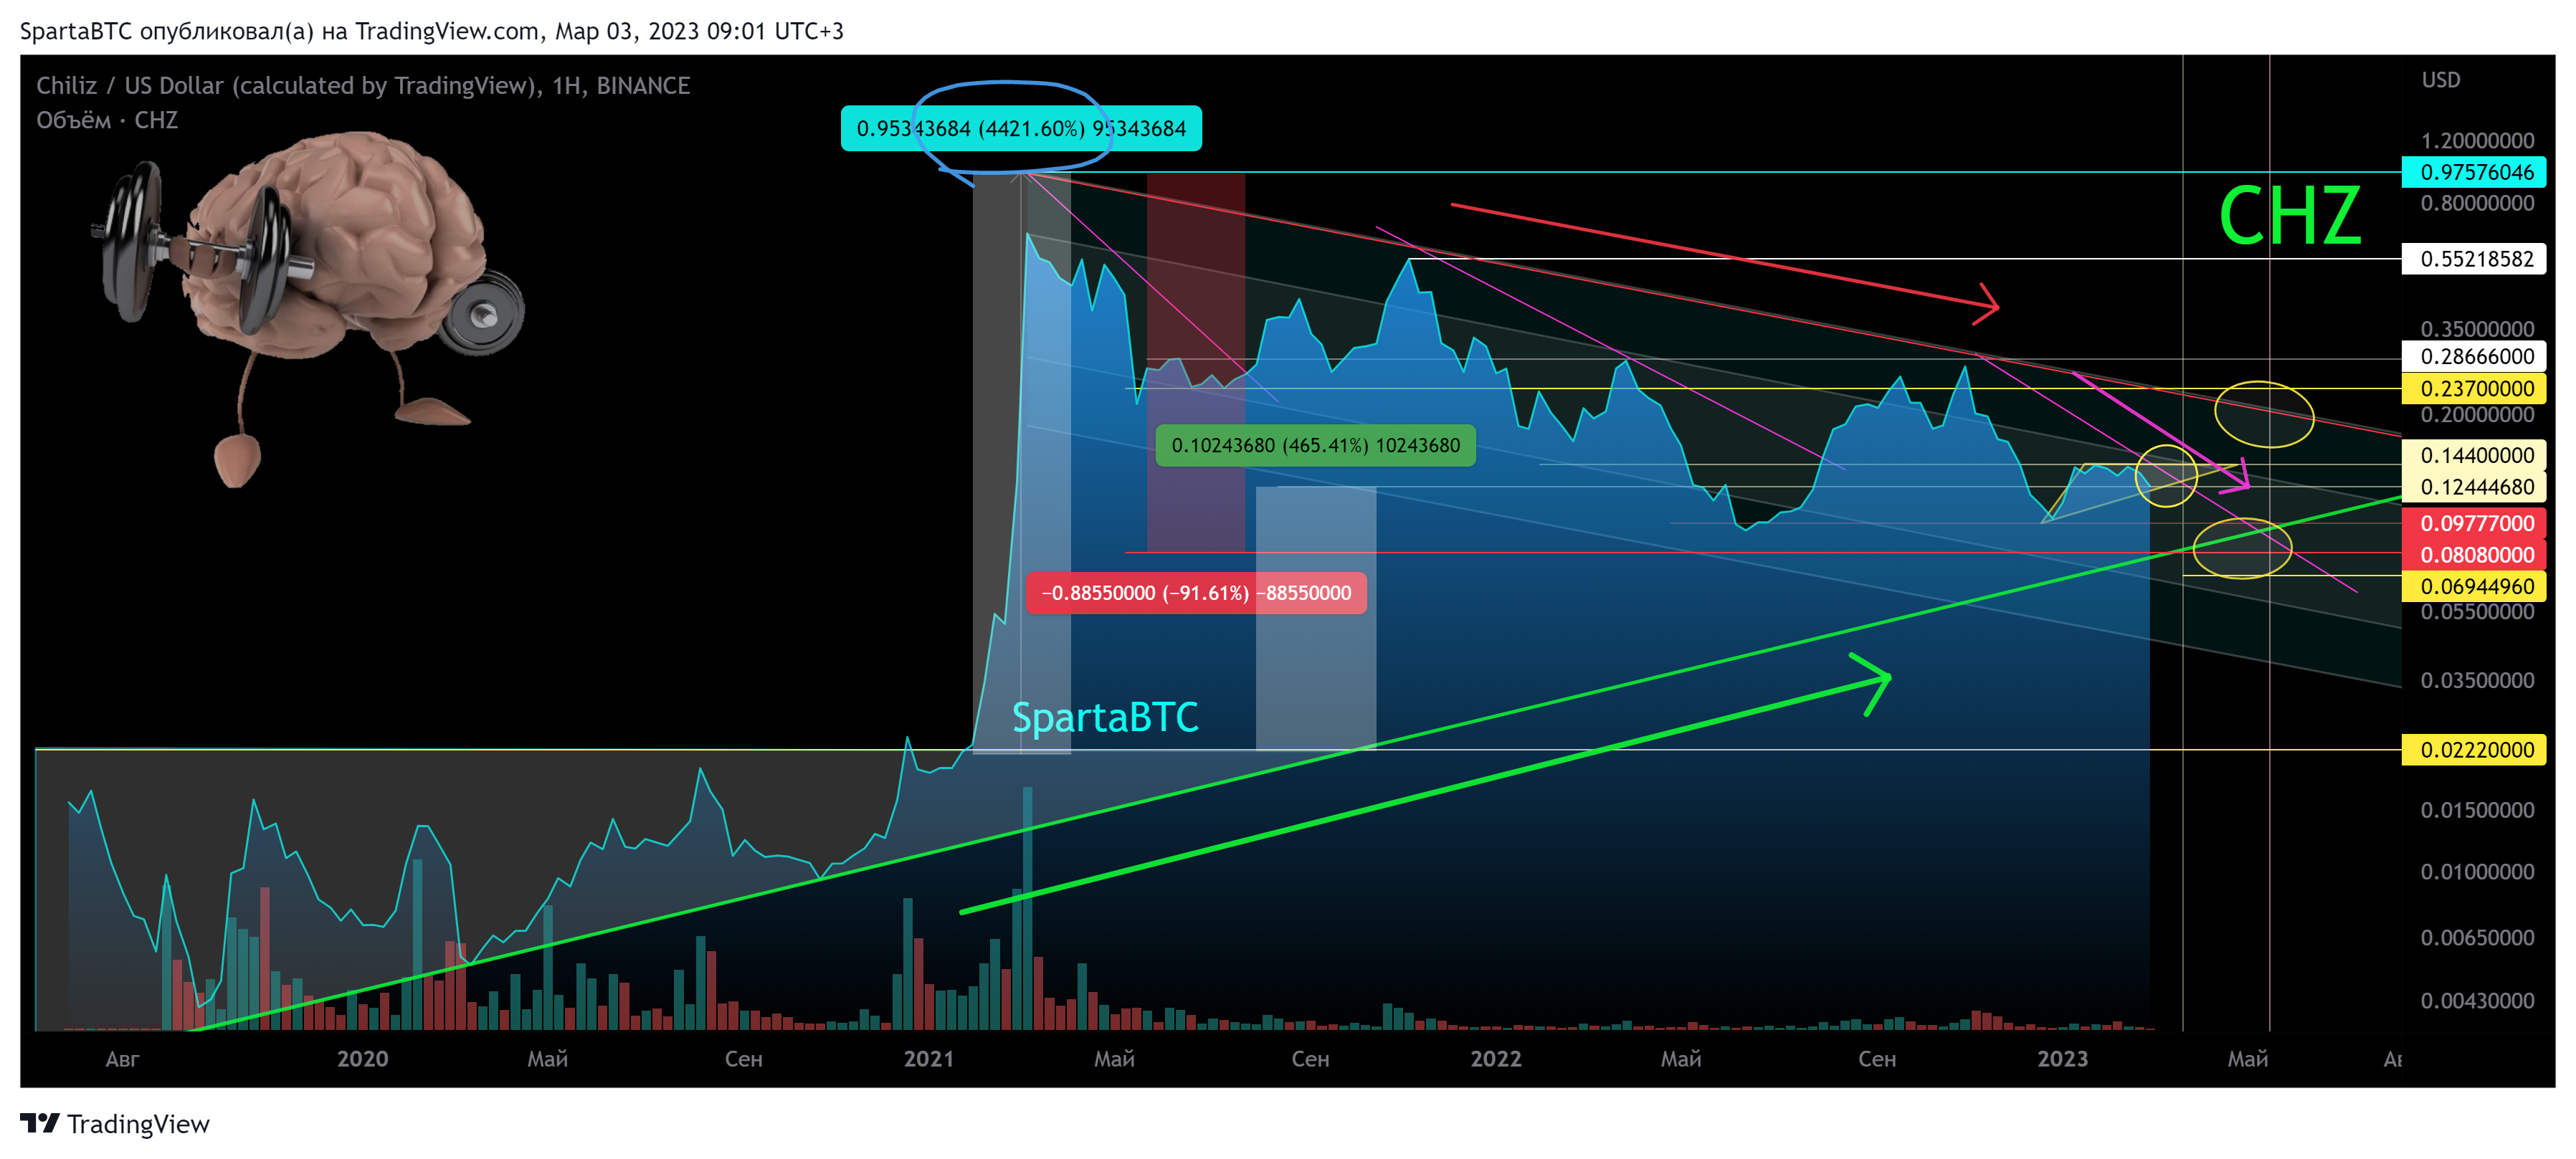Click the USD currency label on price axis
Image resolution: width=2576 pixels, height=1159 pixels.
pos(2441,80)
